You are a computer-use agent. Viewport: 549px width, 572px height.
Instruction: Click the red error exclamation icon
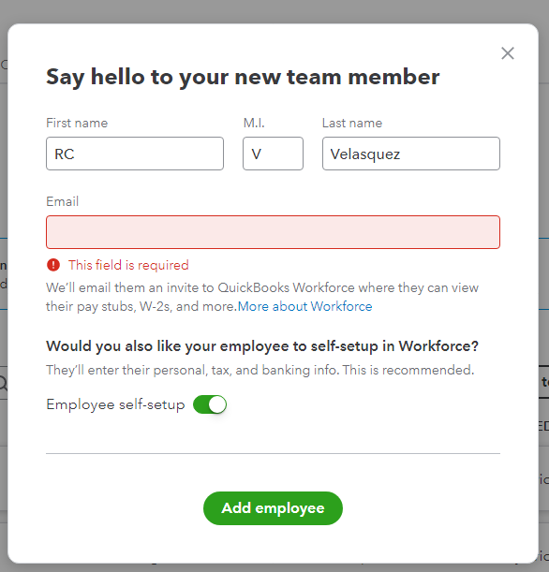pos(53,265)
